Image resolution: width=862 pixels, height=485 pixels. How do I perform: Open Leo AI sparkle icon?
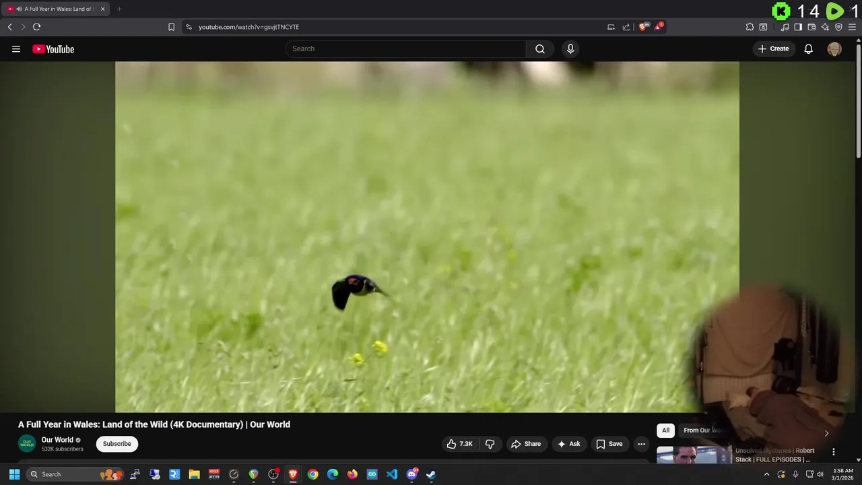click(825, 27)
